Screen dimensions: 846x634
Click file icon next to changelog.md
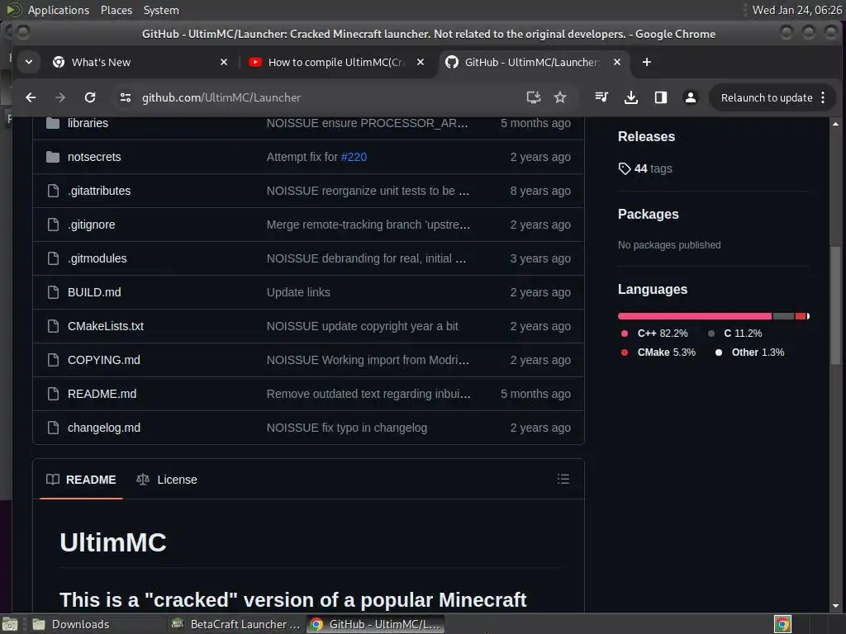[53, 428]
